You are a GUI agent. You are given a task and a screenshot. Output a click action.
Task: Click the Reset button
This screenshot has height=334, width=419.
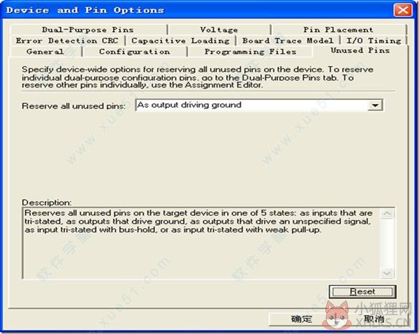click(362, 291)
